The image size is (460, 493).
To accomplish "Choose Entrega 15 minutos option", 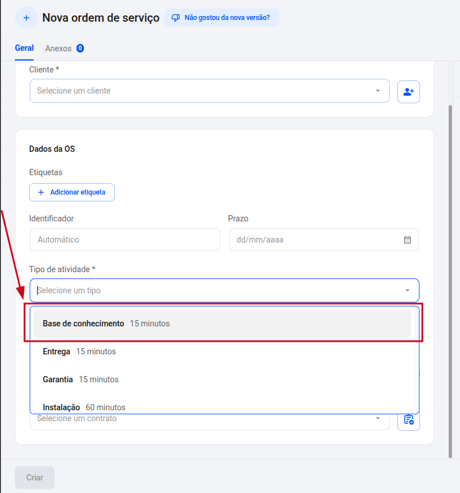I will (x=79, y=351).
